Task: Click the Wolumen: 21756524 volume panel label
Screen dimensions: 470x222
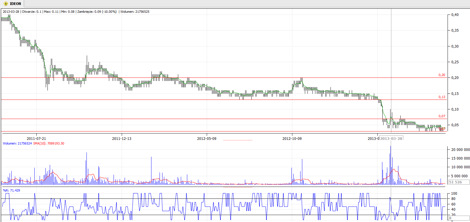Action: coord(17,143)
